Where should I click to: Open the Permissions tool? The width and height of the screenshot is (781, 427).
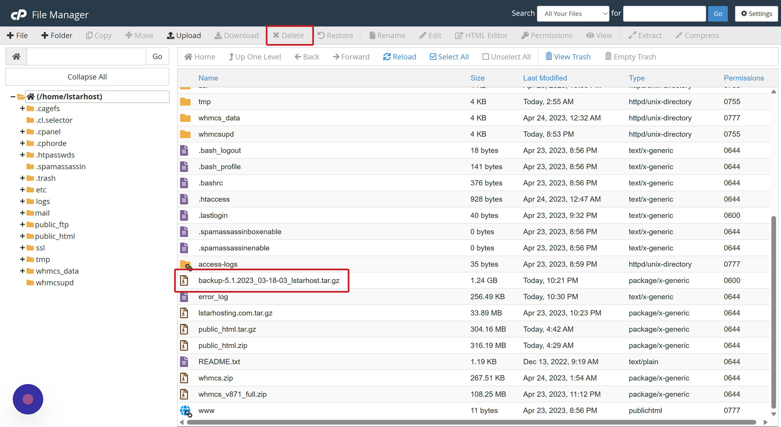546,35
